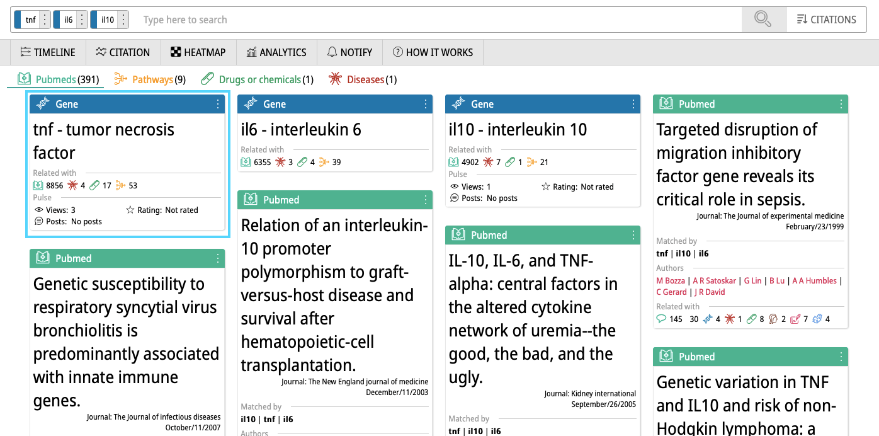Click the disease icon showing 7 on il10 card
This screenshot has width=879, height=436.
click(x=488, y=162)
